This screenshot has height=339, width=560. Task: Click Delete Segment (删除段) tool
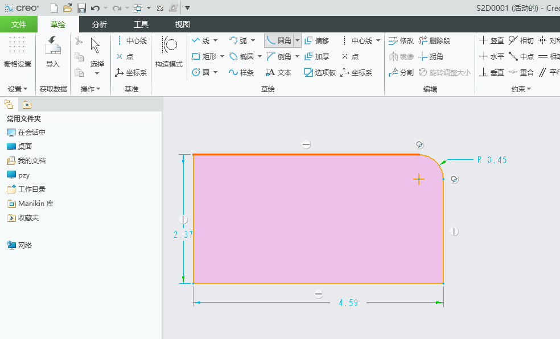coord(434,41)
